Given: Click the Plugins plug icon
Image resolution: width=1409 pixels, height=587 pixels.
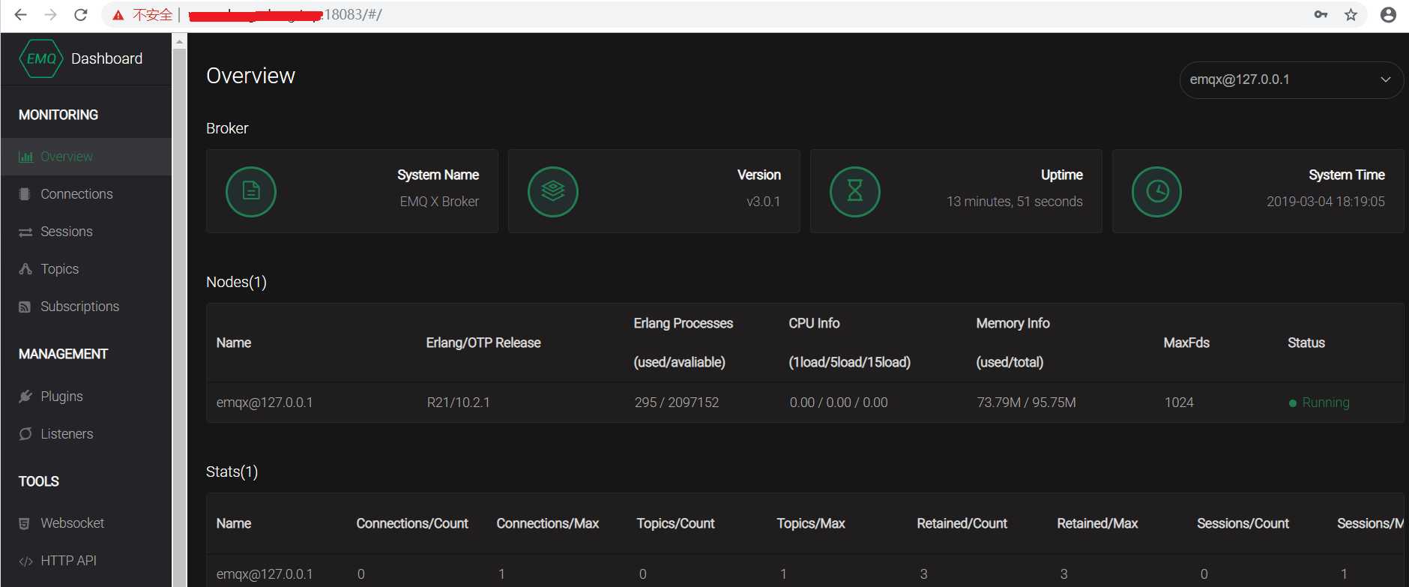Looking at the screenshot, I should (x=25, y=397).
